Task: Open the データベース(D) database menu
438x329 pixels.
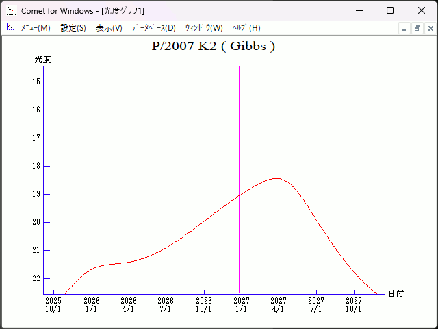Action: (153, 28)
